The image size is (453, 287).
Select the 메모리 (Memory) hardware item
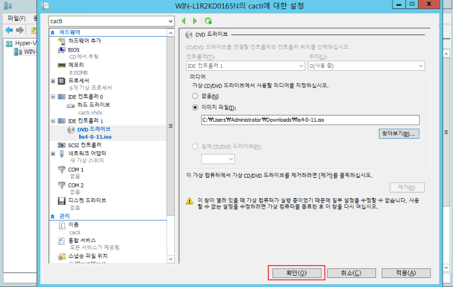click(x=76, y=65)
